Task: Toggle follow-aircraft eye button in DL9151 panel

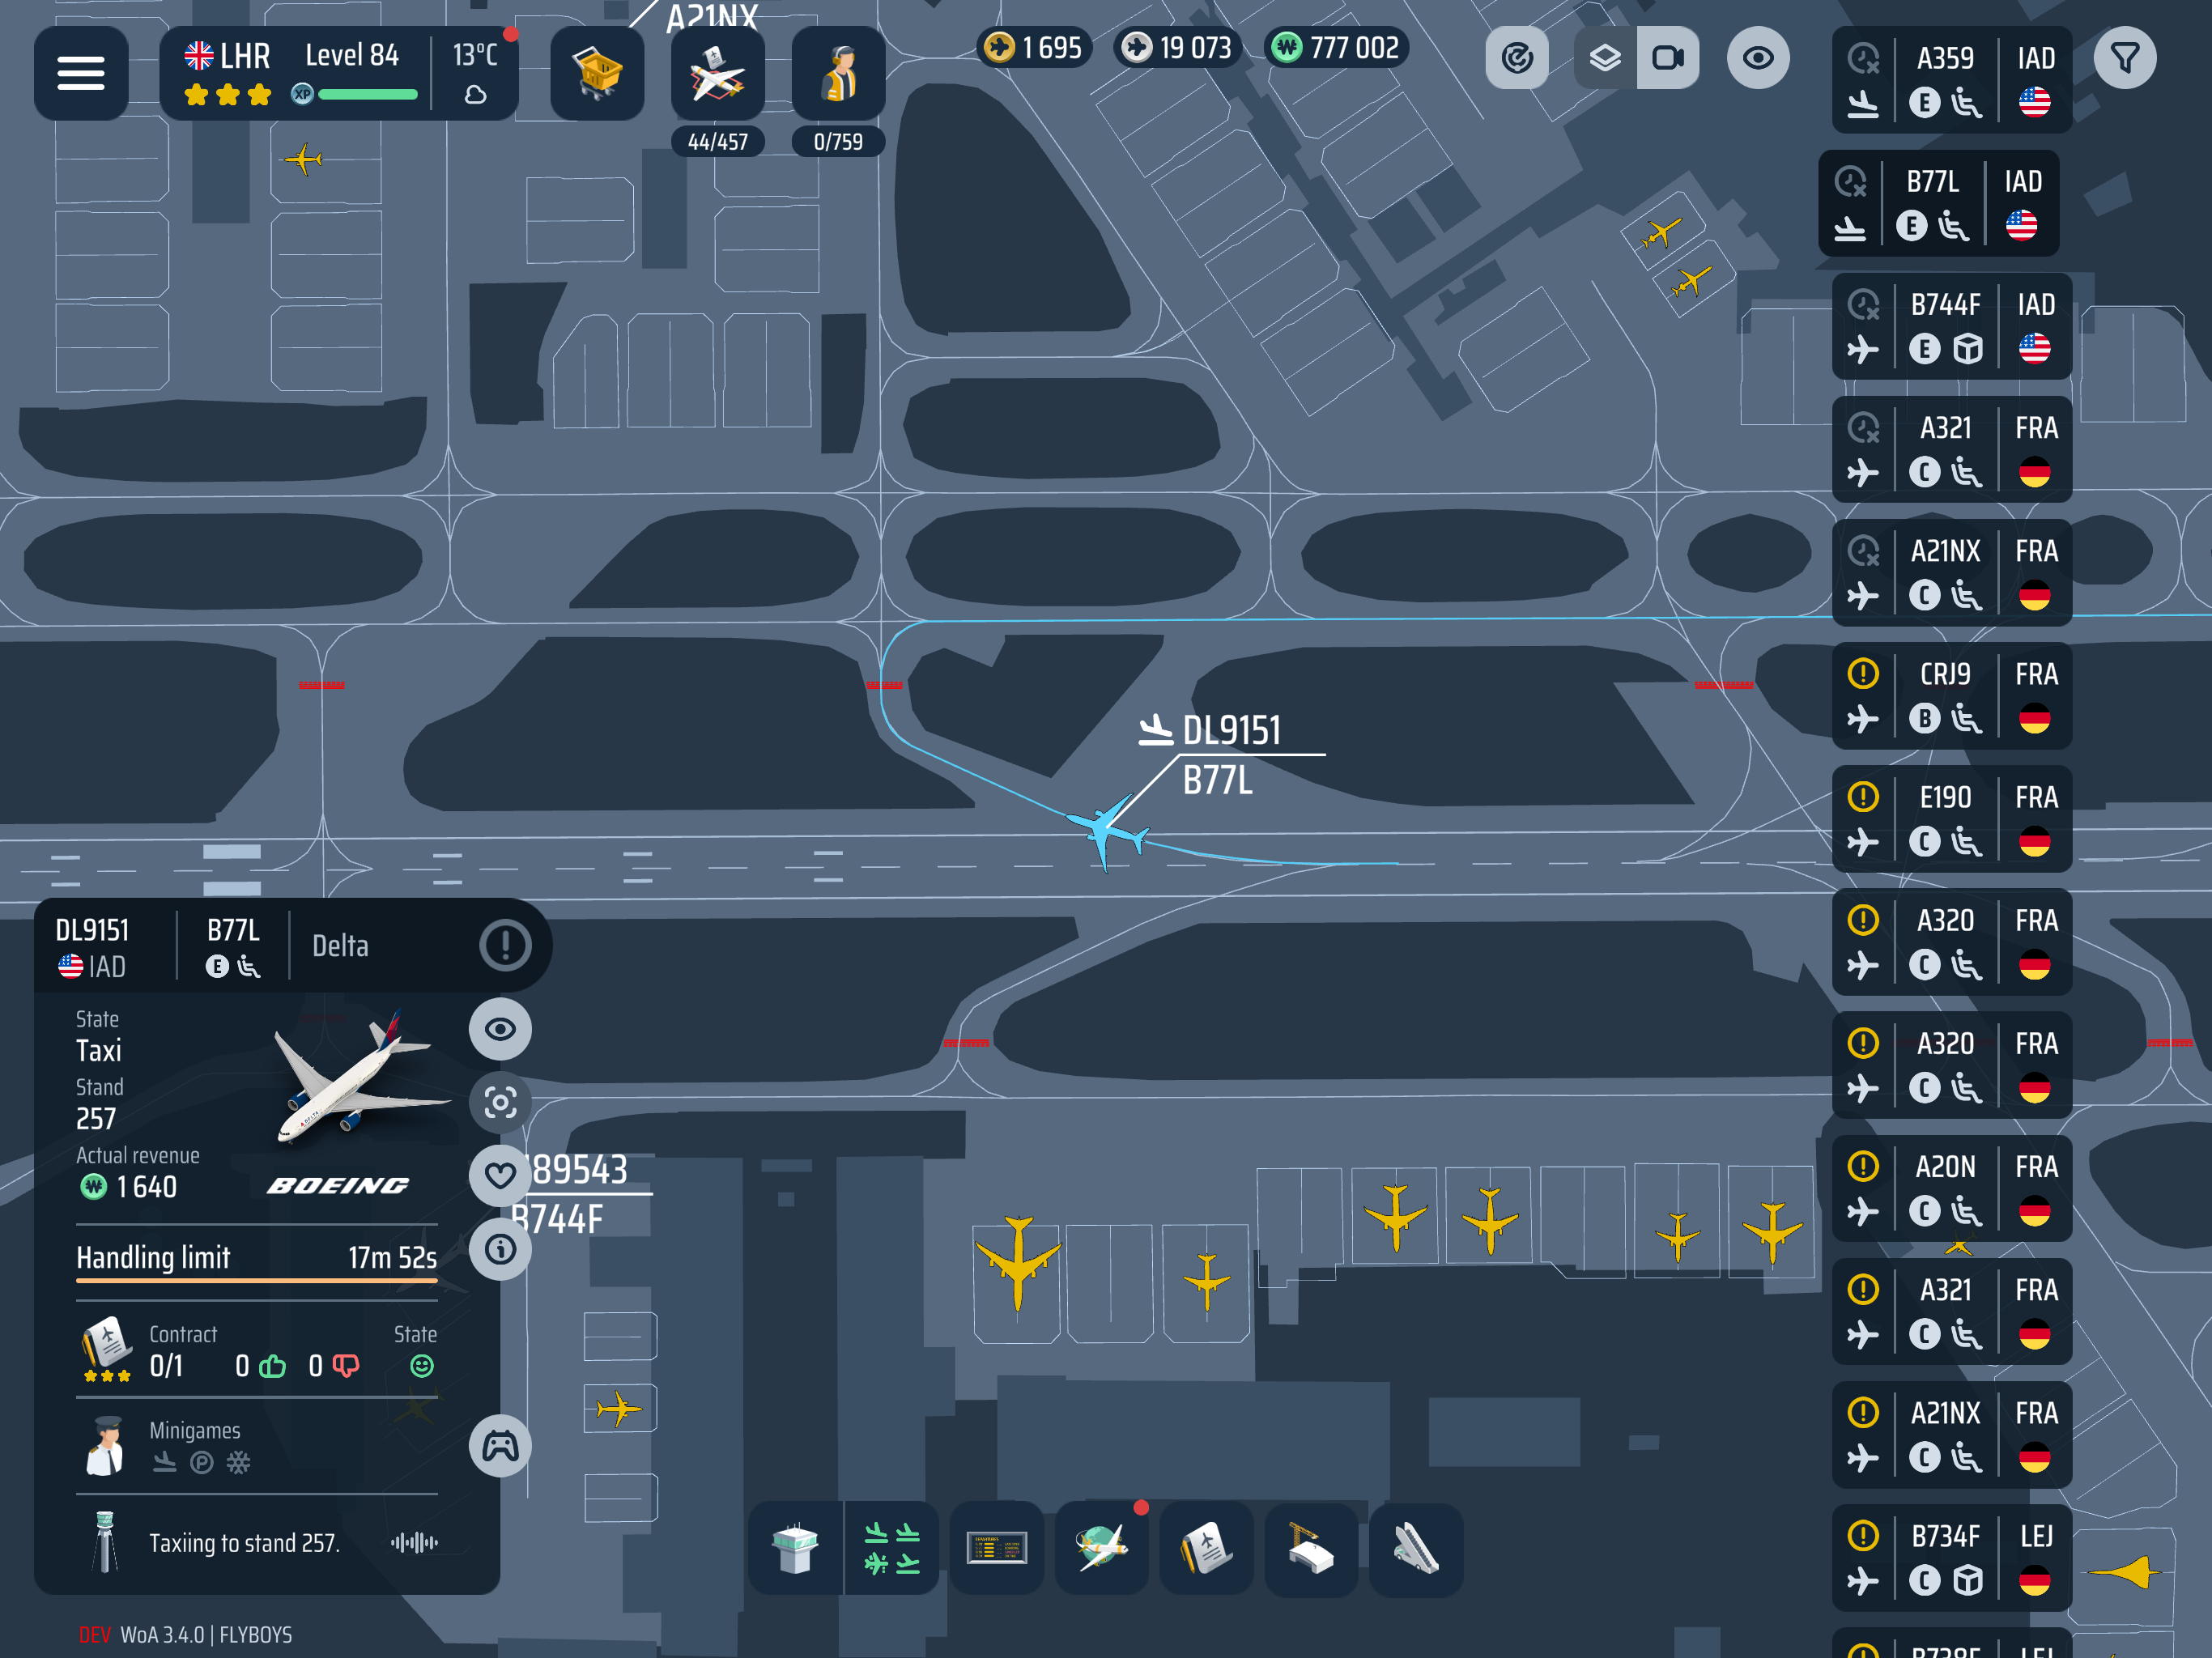Action: [x=500, y=1029]
